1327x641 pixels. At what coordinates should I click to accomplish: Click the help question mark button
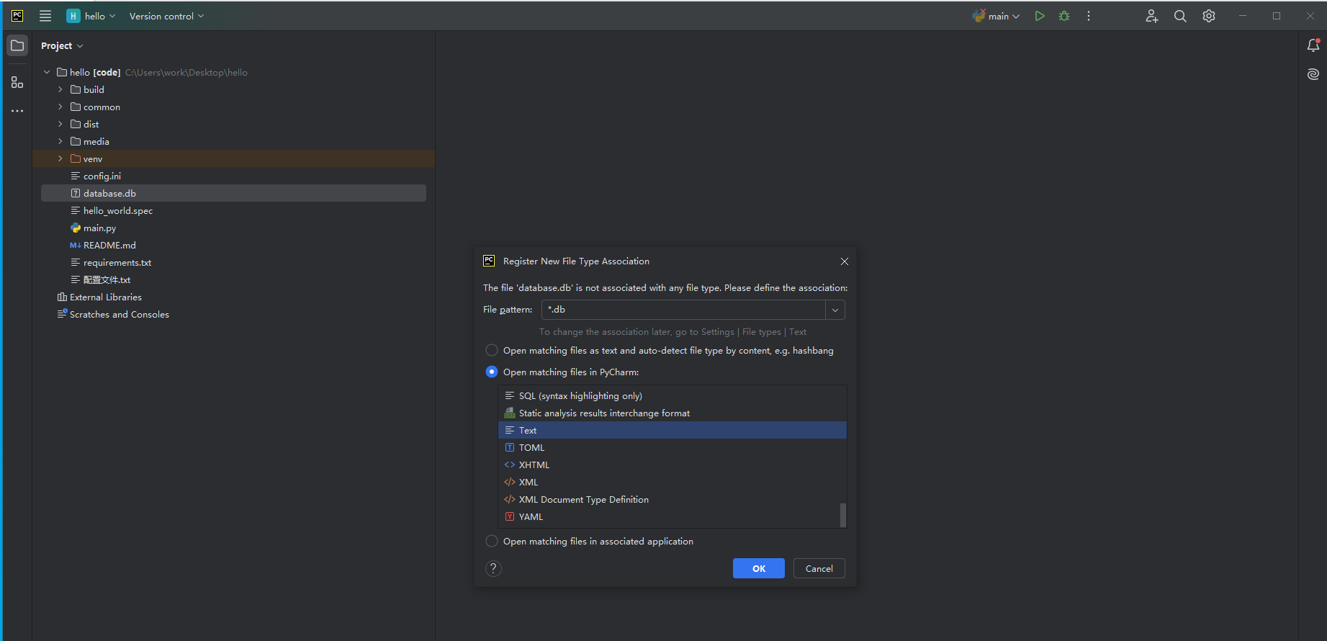tap(493, 568)
